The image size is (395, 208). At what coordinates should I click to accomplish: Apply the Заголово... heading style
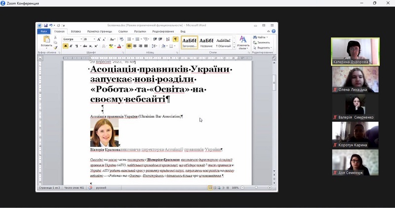tap(189, 42)
